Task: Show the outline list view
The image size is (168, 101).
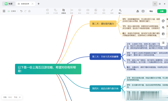Action: (163, 43)
